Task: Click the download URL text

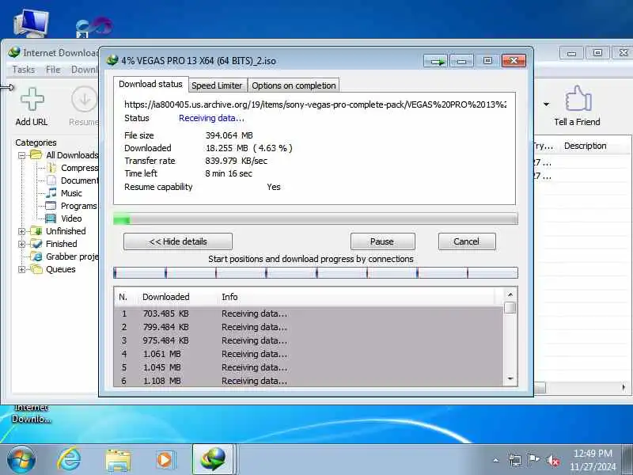Action: [315, 104]
